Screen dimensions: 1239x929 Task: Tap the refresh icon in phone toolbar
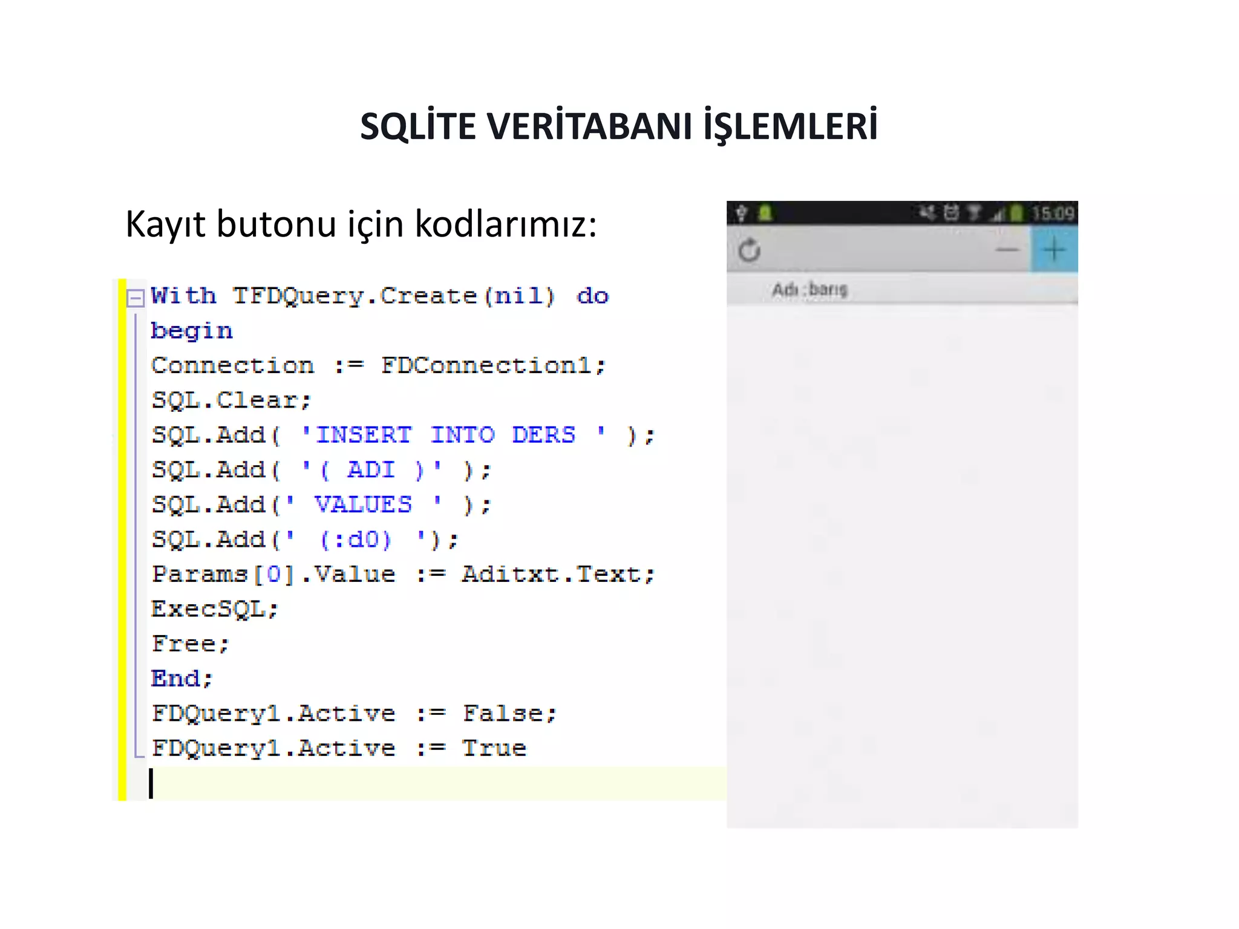(x=750, y=249)
